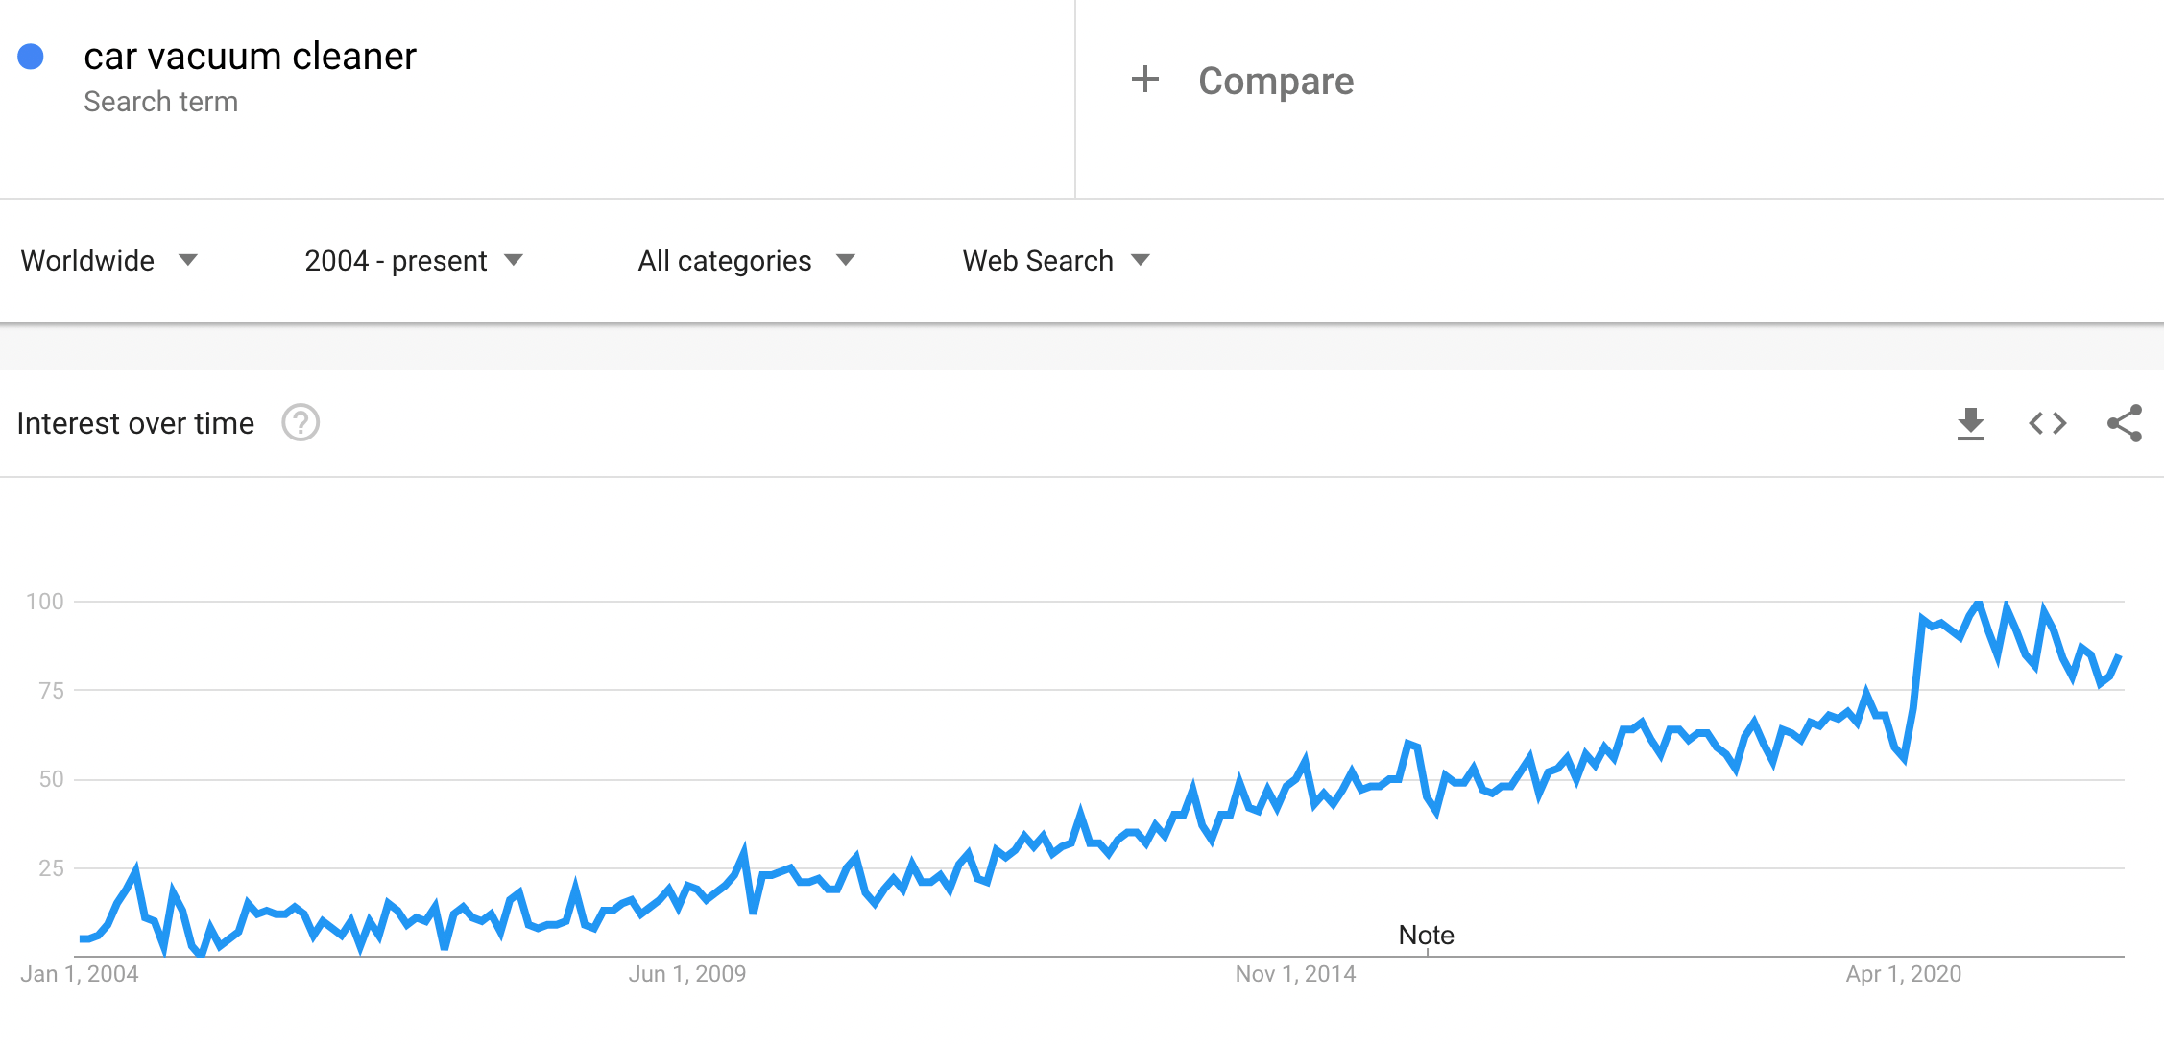Click the blue dot for car vacuum cleaner
The height and width of the screenshot is (1044, 2164).
pyautogui.click(x=31, y=57)
